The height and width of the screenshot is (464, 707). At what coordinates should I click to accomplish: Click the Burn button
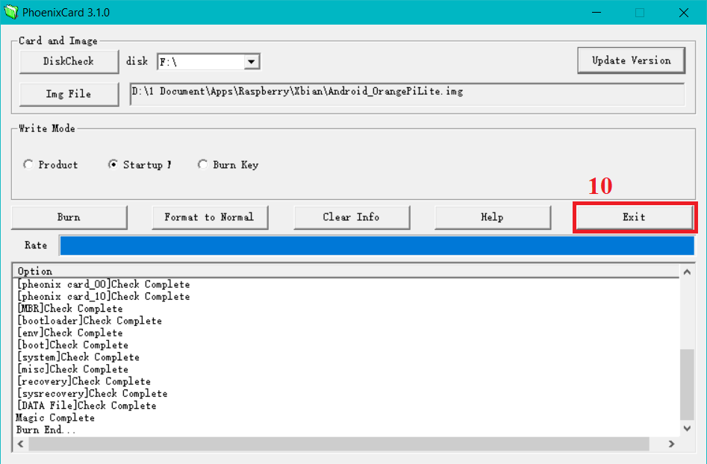69,218
